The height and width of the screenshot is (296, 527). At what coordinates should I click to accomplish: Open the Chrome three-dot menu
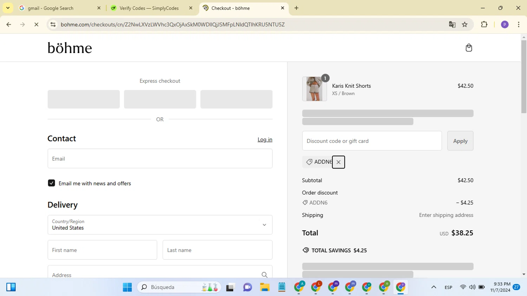519,25
